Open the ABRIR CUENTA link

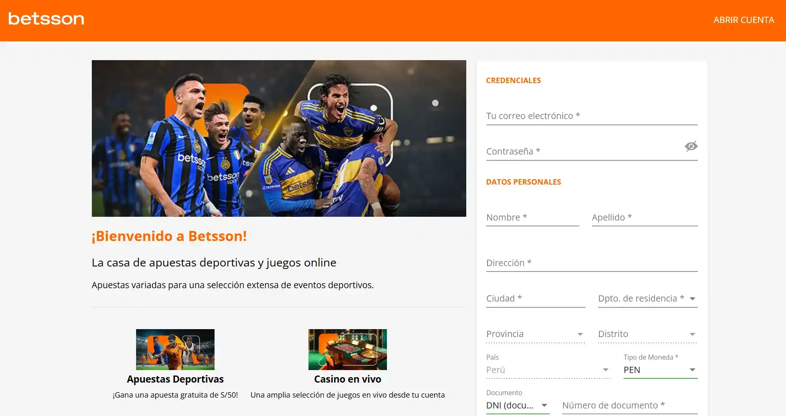click(743, 20)
